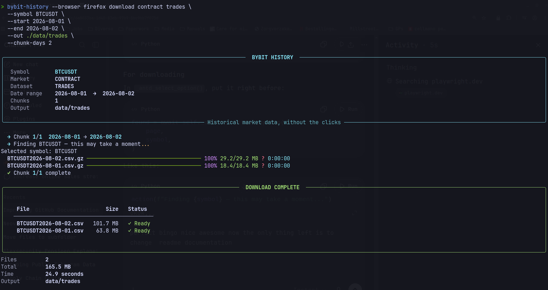Close the Activity panel in the background window
Screen dimensions: 548x290
tap(538, 45)
